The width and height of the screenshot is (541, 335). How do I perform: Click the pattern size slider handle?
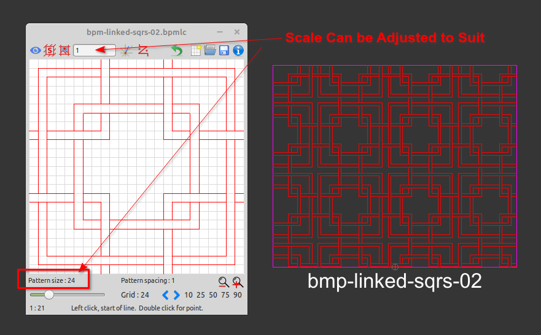pos(49,295)
